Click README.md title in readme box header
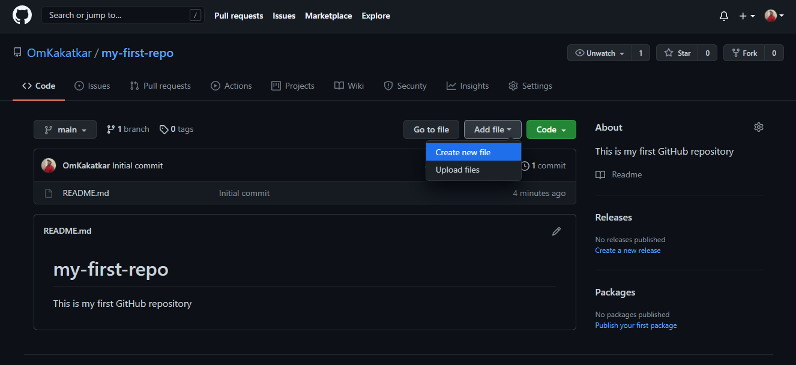 (68, 231)
